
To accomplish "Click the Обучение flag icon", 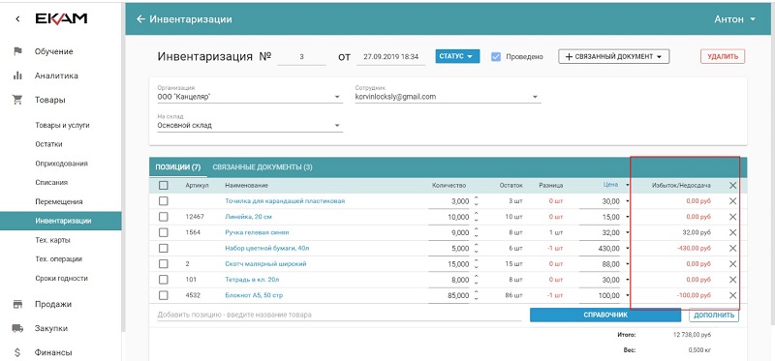I will pyautogui.click(x=17, y=51).
